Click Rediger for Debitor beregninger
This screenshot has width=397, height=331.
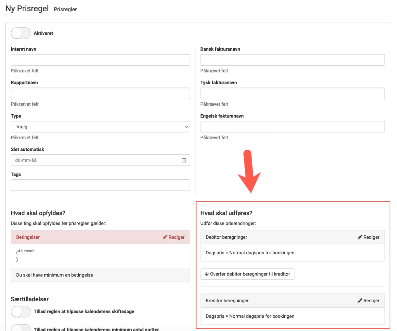[x=371, y=237]
